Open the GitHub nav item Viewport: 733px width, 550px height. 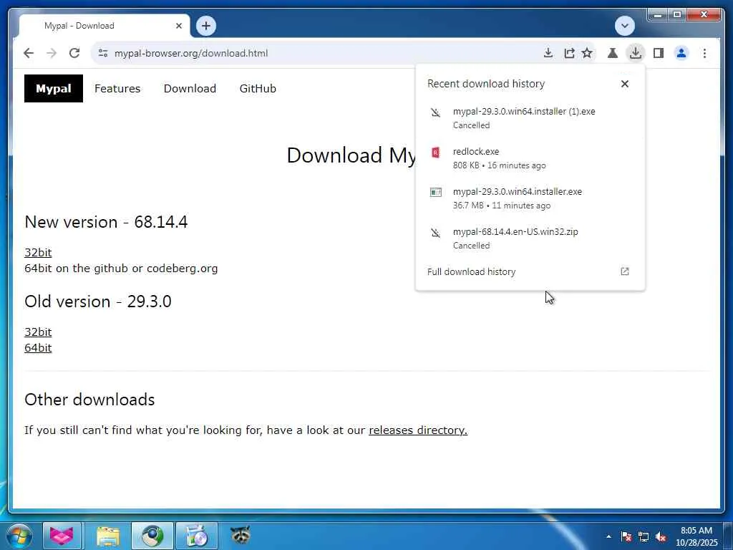point(258,88)
